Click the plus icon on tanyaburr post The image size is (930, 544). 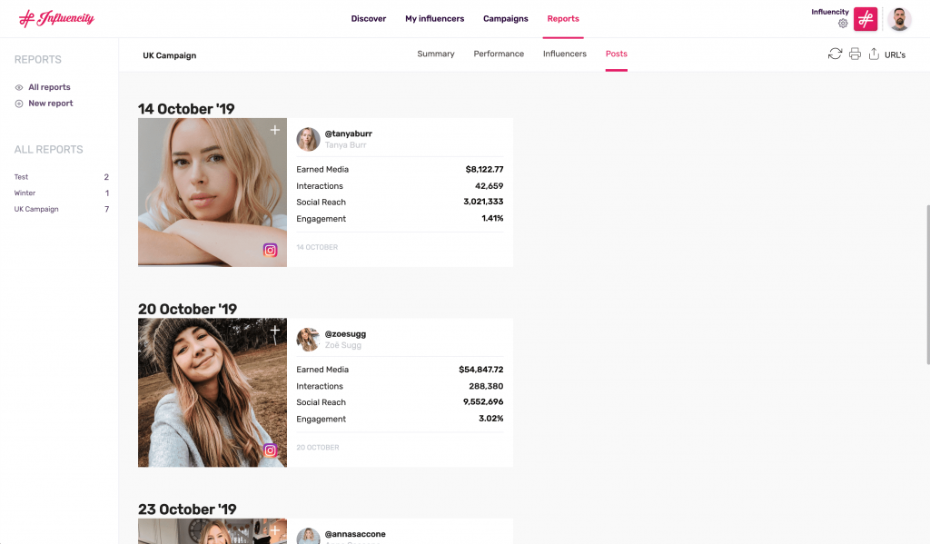tap(274, 130)
